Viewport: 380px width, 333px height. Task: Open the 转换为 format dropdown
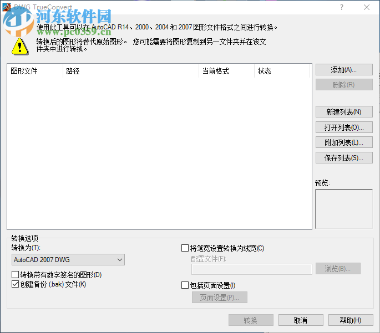(68, 260)
